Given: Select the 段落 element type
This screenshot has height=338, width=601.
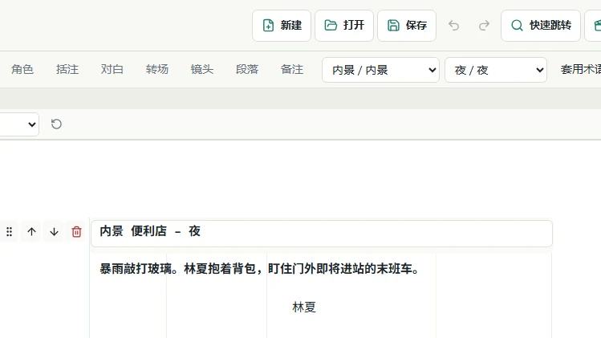Looking at the screenshot, I should coord(247,69).
